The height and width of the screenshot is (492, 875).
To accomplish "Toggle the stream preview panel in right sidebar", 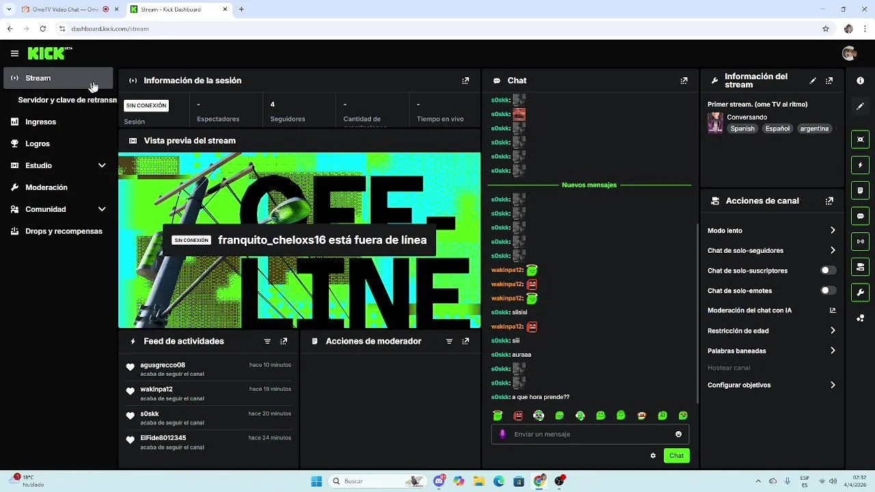I will point(860,139).
